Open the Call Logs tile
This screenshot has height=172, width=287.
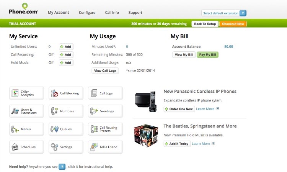tap(106, 93)
